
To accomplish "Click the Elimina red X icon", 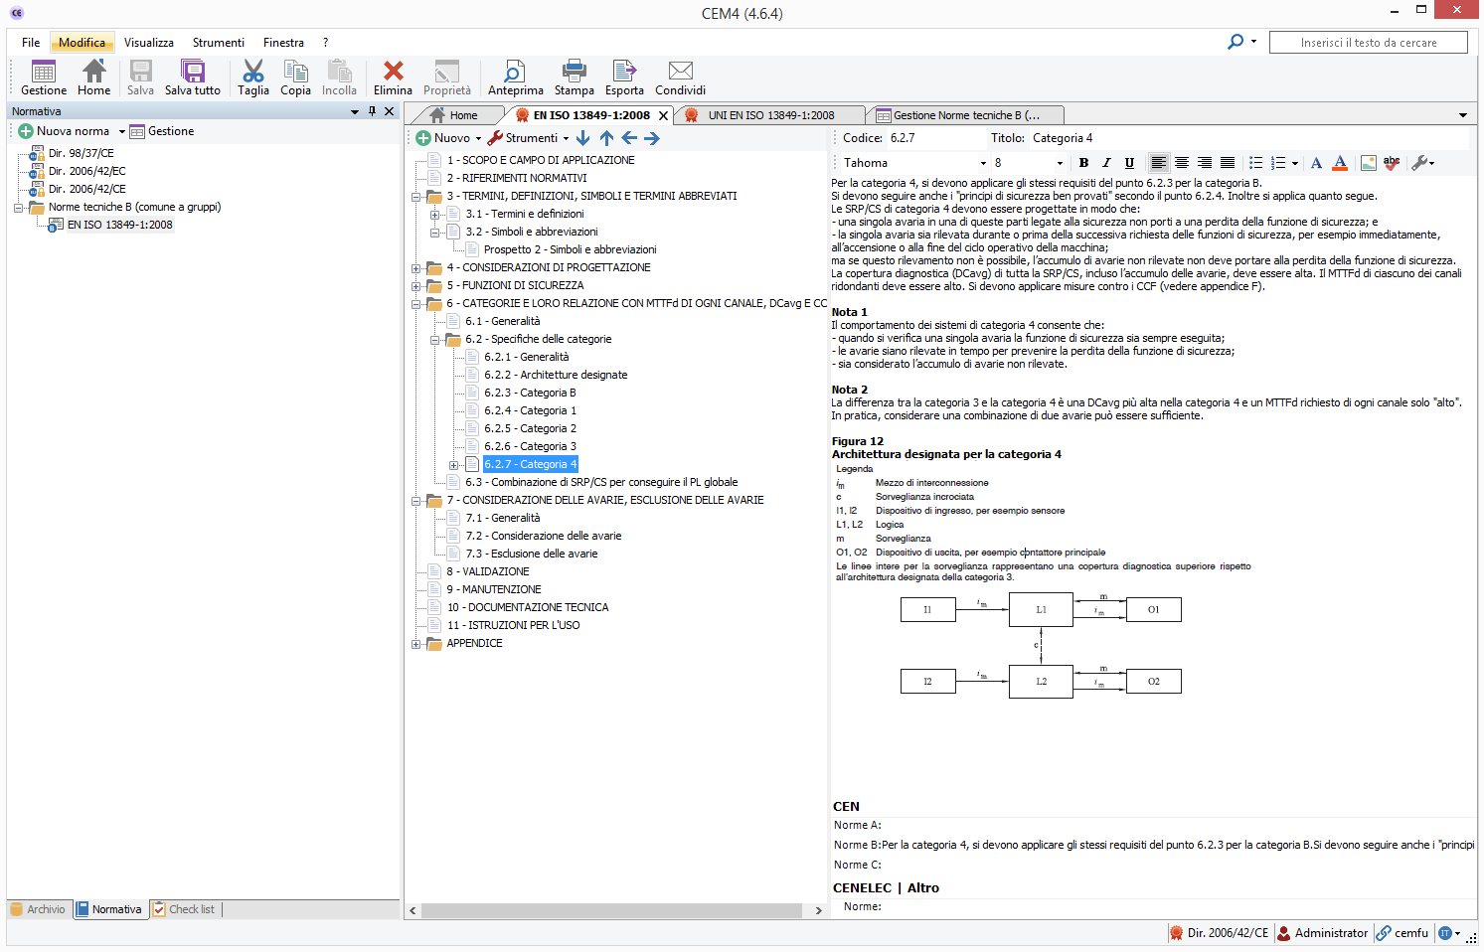I will pyautogui.click(x=393, y=78).
